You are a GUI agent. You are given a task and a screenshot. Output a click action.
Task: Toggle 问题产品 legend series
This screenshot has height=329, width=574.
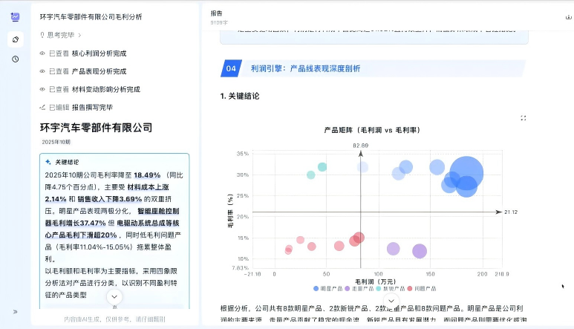(422, 288)
